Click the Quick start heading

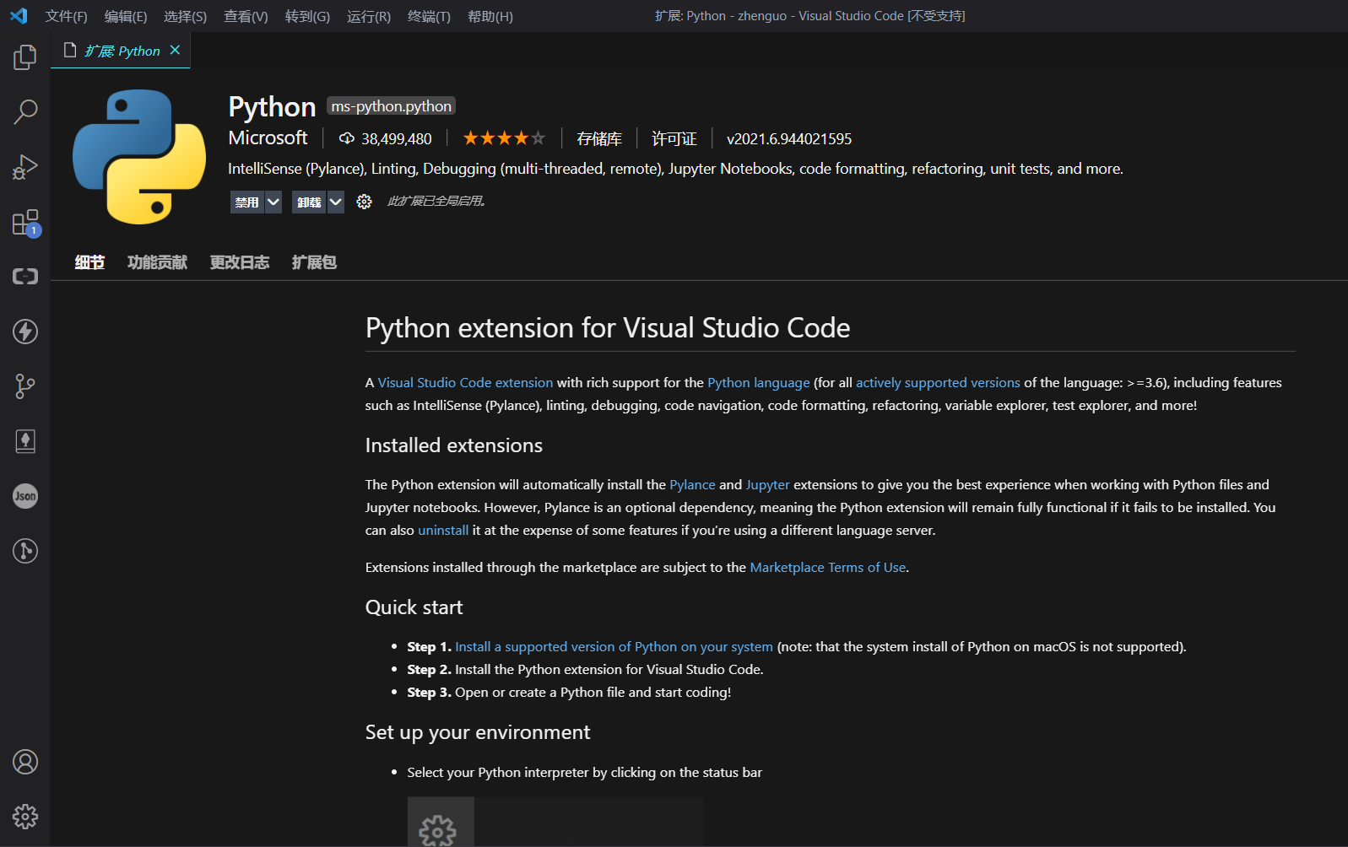[414, 607]
